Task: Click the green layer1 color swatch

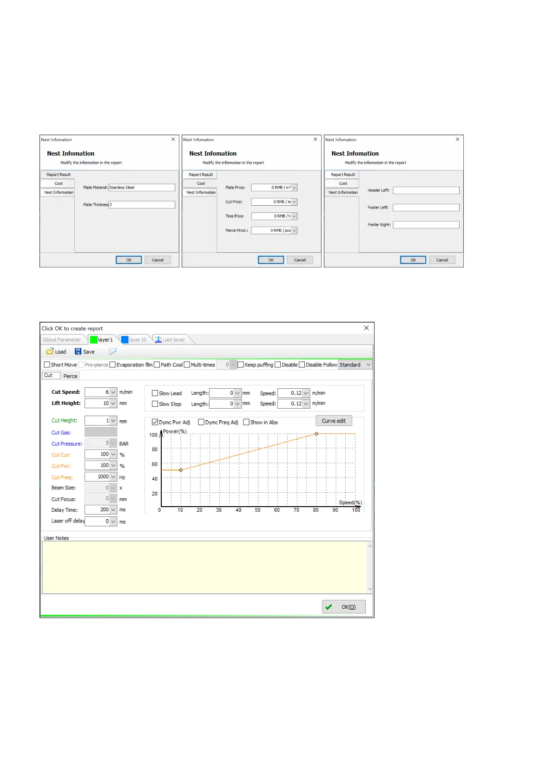Action: pyautogui.click(x=94, y=339)
